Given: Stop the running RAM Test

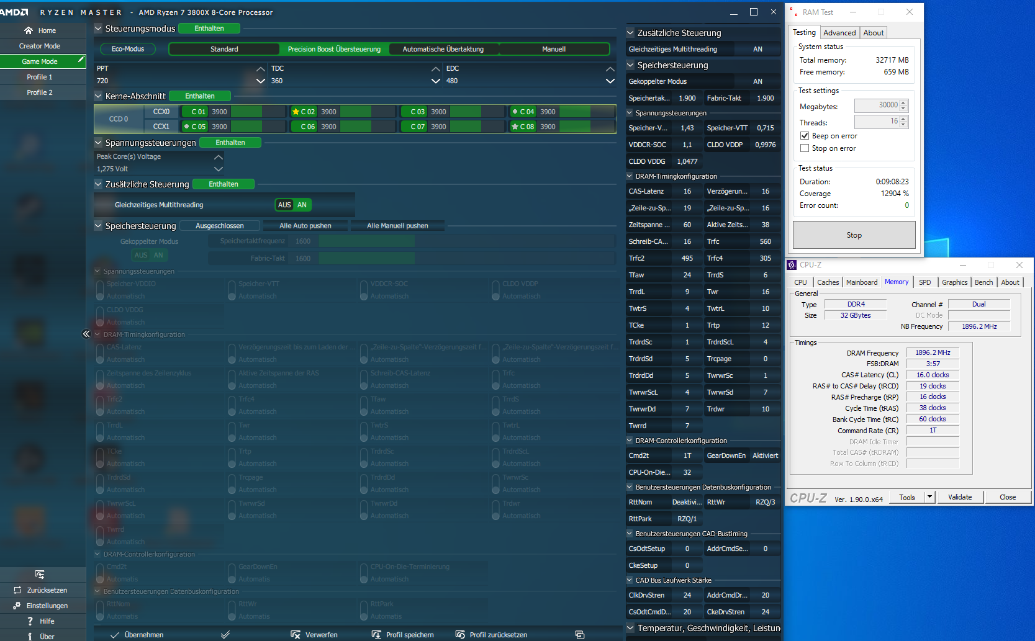Looking at the screenshot, I should pos(854,235).
